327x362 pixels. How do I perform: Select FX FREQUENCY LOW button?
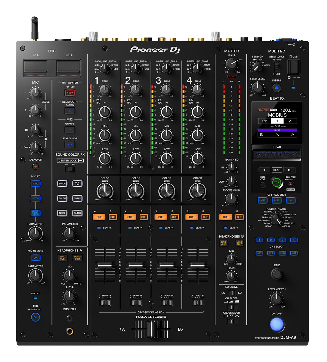(x=263, y=200)
